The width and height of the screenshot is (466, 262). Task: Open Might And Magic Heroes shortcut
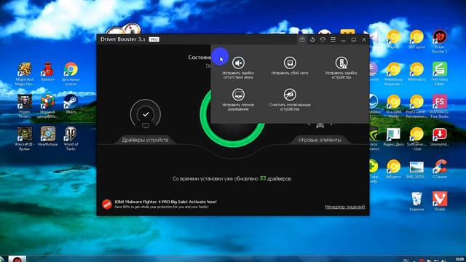click(x=25, y=74)
